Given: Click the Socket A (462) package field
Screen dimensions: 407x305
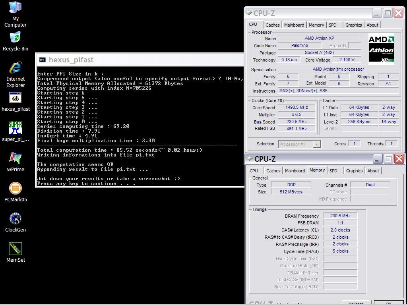Looking at the screenshot, I should point(319,53).
